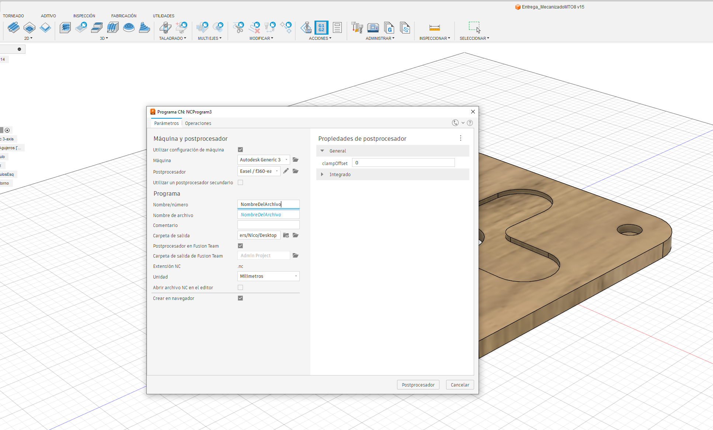
Task: Switch to the Operaciones tab
Action: tap(198, 123)
